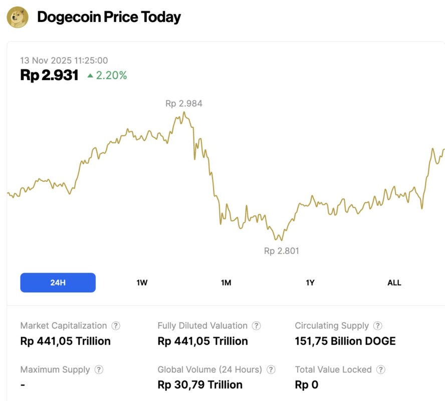Click the Fully Diluted Valuation question mark

click(256, 326)
